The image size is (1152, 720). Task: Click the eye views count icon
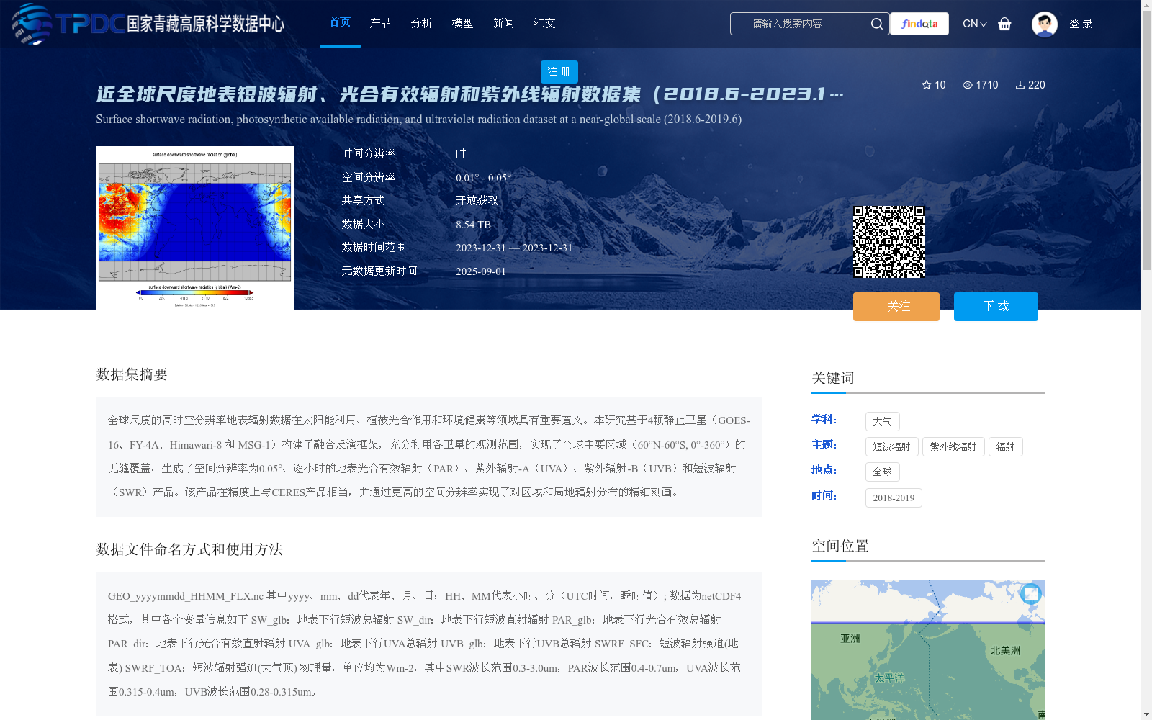[968, 85]
